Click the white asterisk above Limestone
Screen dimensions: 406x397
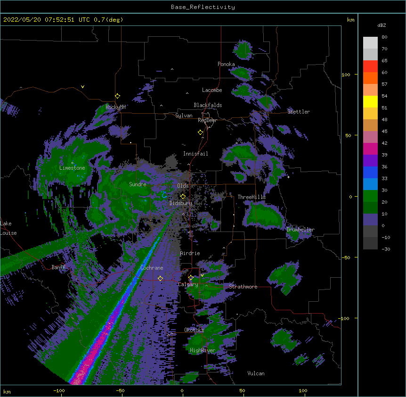pyautogui.click(x=72, y=163)
